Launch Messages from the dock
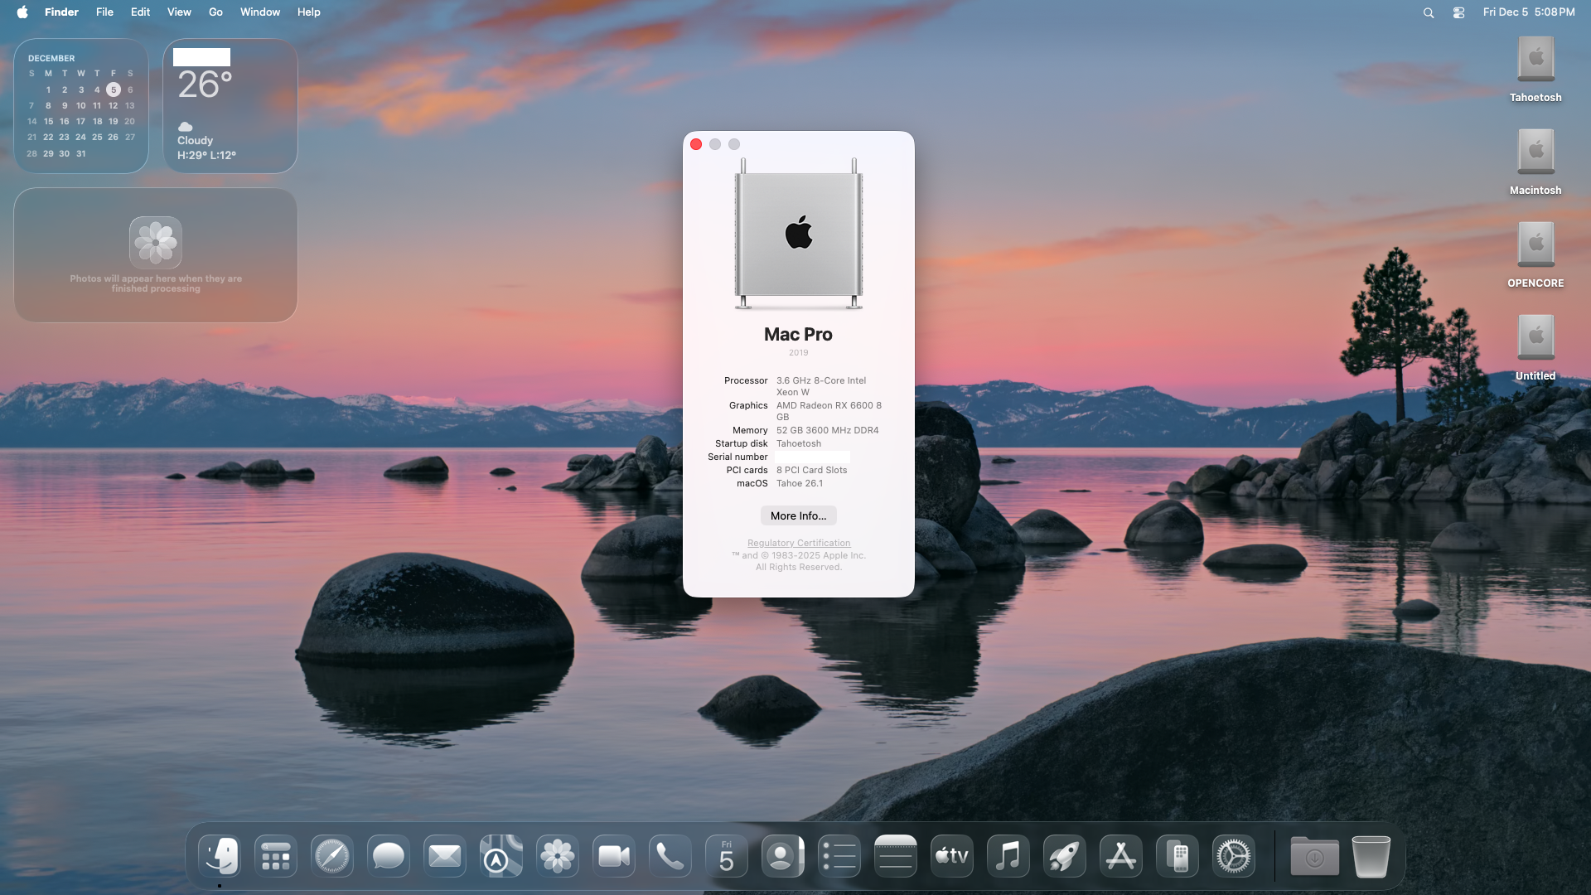 388,856
